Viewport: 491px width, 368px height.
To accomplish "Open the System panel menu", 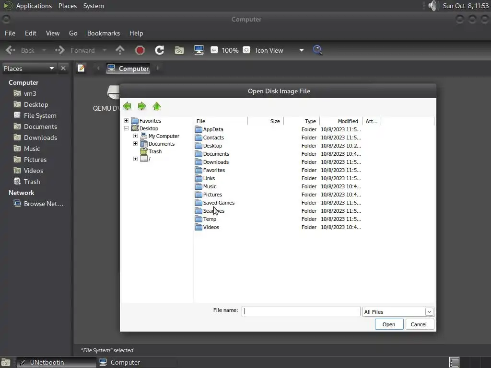I will click(x=94, y=6).
